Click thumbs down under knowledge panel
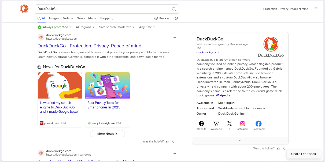 coord(284,149)
